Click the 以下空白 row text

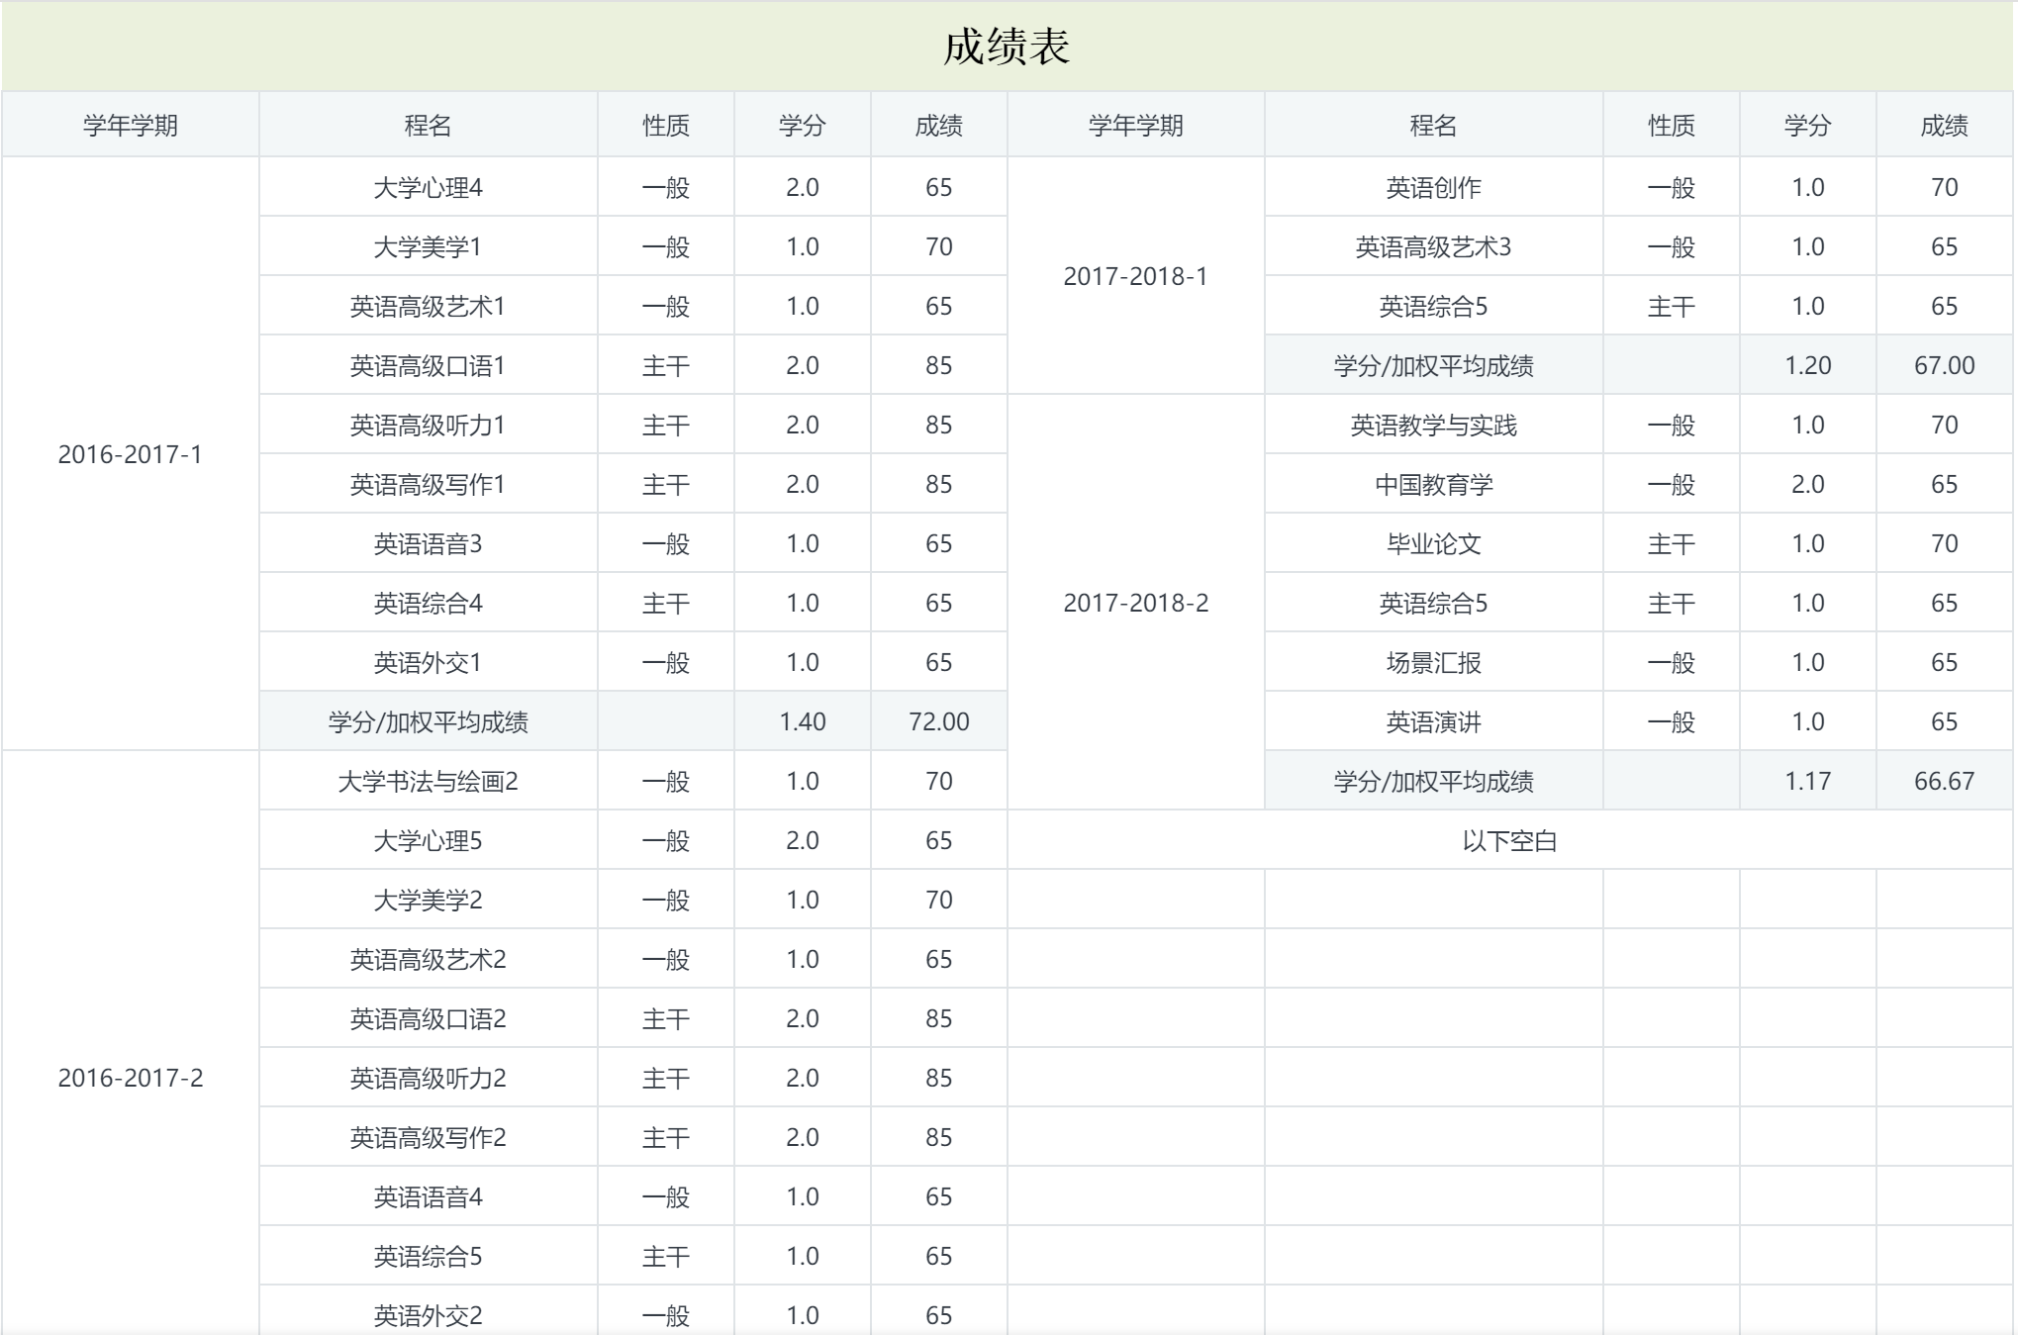click(x=1509, y=840)
